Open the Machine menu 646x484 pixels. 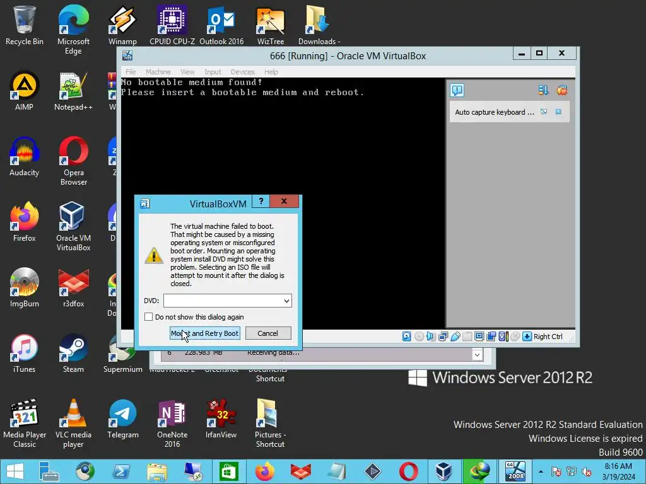click(158, 72)
